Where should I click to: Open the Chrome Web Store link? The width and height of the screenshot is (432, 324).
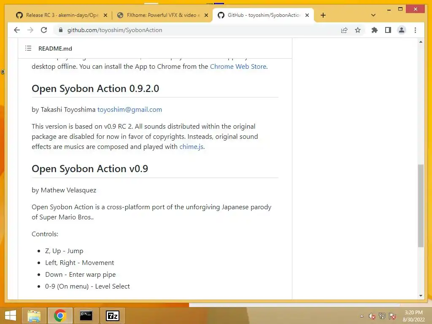click(238, 67)
